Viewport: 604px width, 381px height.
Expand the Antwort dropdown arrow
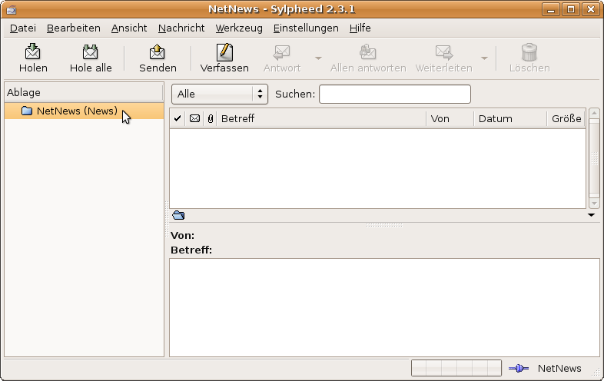(x=318, y=58)
